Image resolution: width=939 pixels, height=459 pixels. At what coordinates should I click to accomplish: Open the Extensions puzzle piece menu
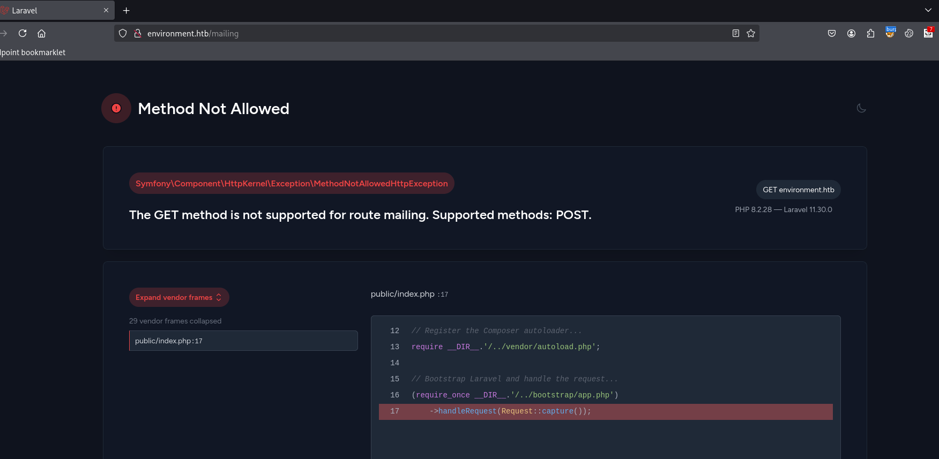click(870, 33)
